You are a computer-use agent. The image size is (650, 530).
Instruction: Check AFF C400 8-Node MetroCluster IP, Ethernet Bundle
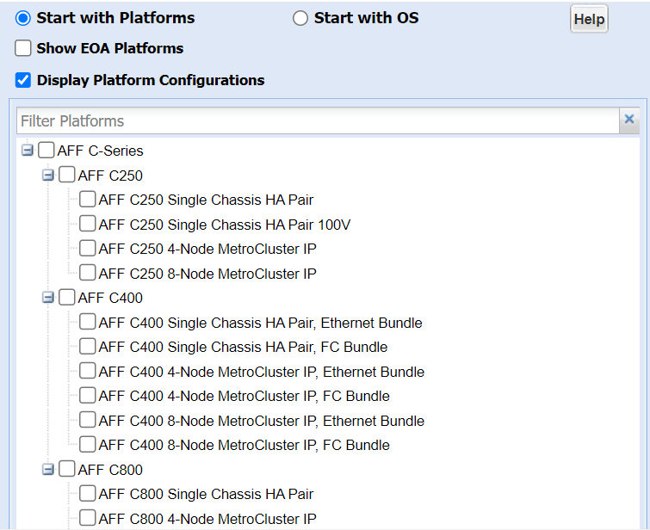point(88,421)
